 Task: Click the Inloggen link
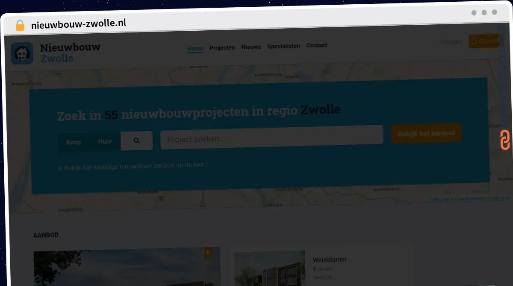(451, 42)
